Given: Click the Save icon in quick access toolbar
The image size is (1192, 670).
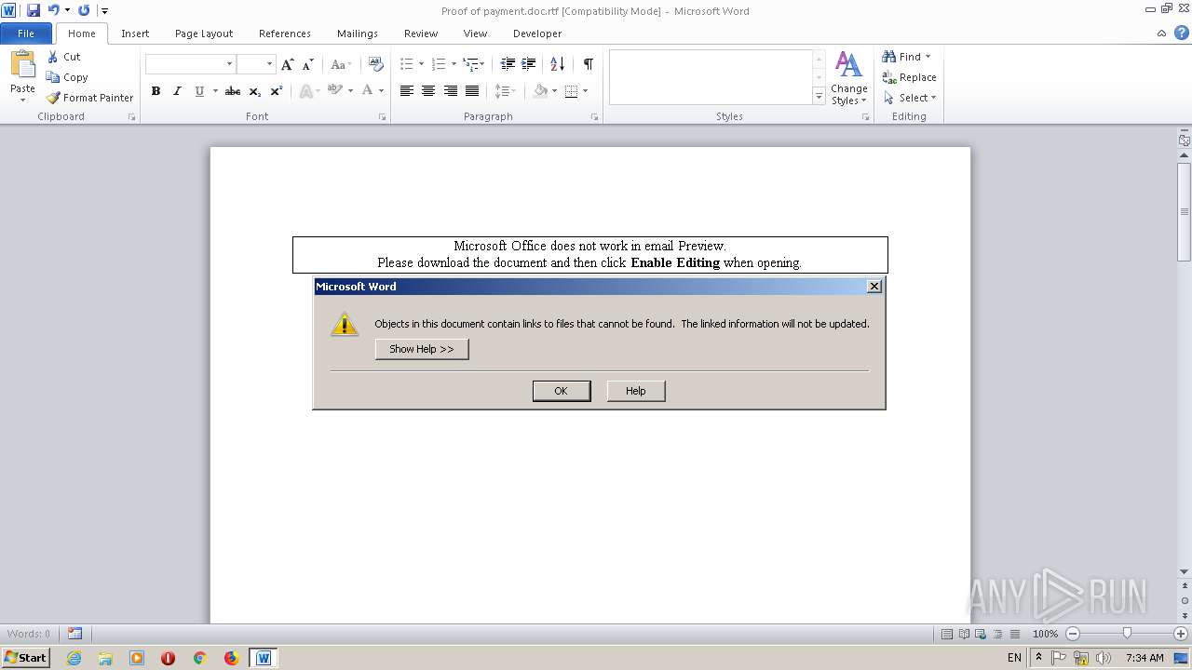Looking at the screenshot, I should 34,10.
